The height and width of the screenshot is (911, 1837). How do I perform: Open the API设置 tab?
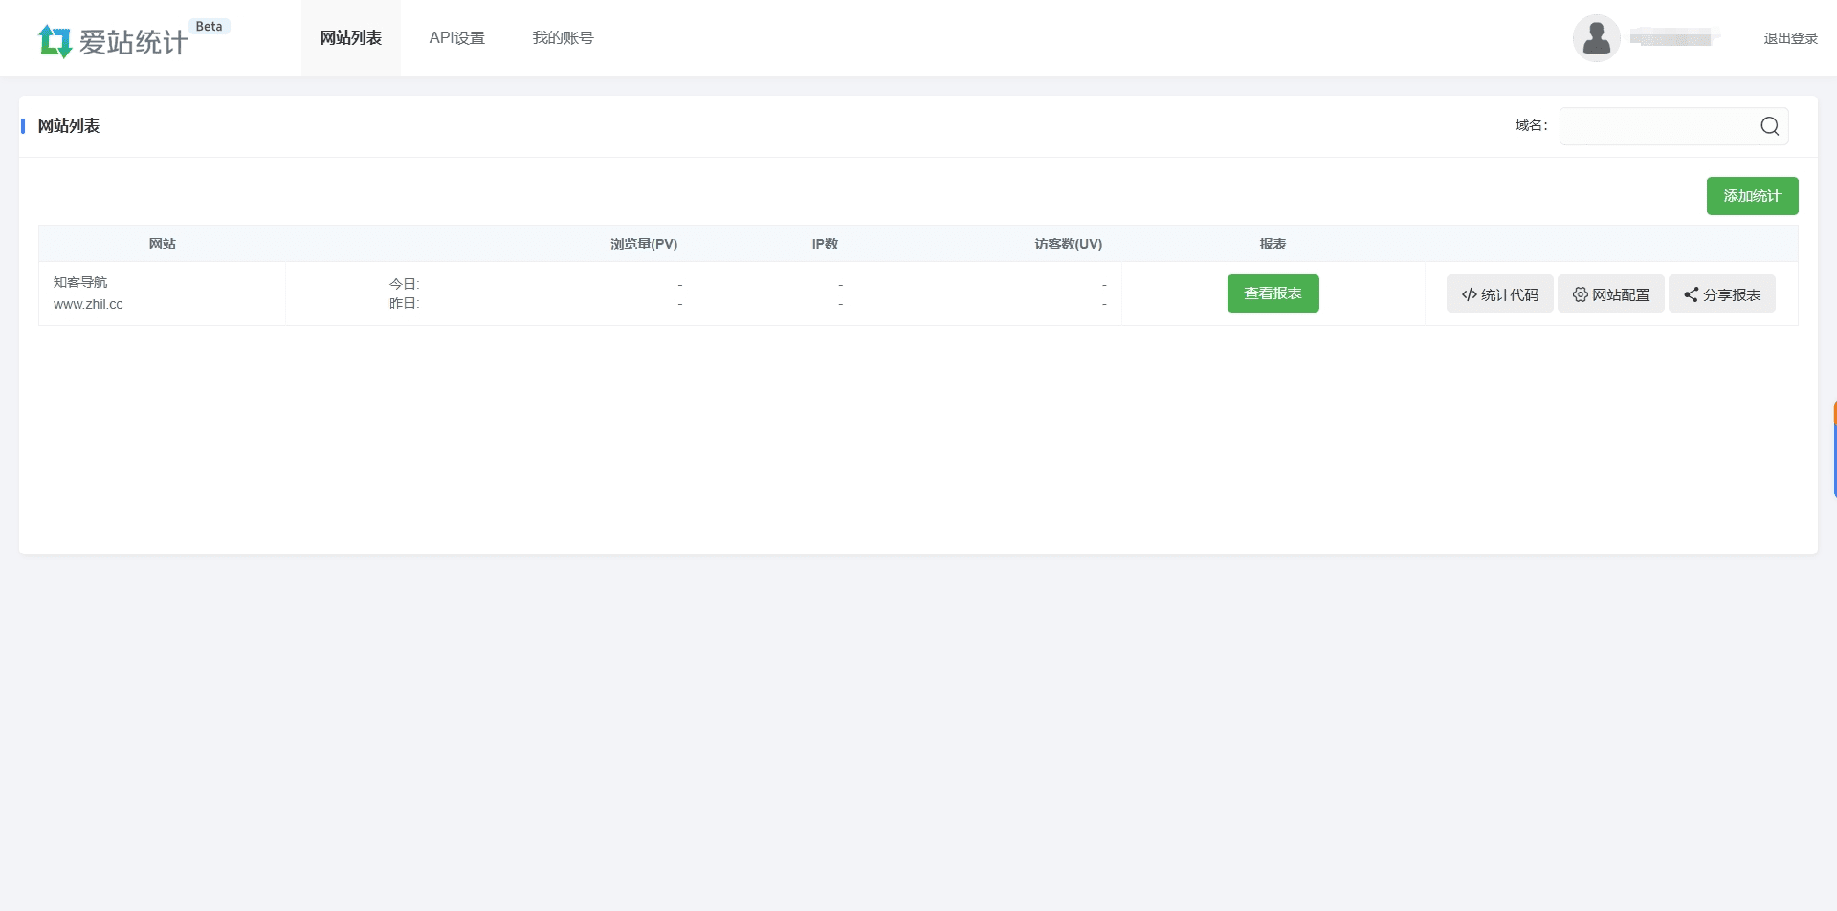point(457,38)
